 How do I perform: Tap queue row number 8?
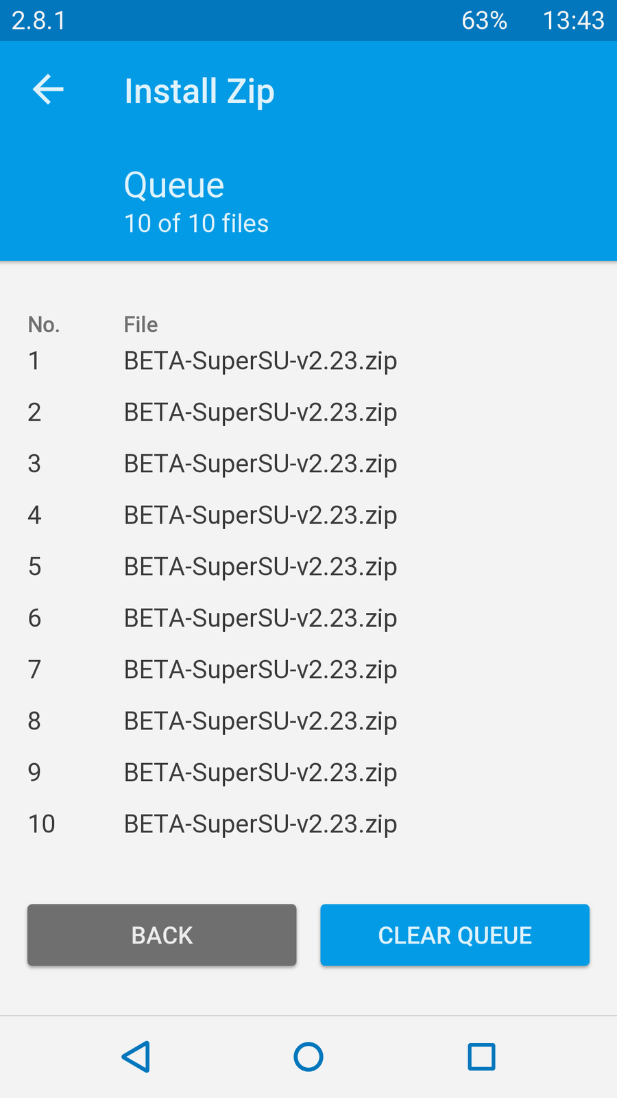[260, 721]
